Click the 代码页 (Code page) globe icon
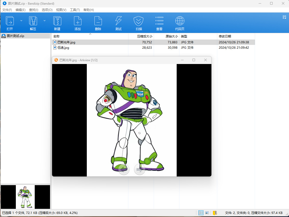Image resolution: width=289 pixels, height=217 pixels. point(180,21)
